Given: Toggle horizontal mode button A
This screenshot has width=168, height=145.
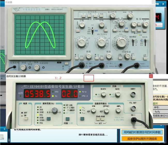Looking at the screenshot, I should (x=83, y=16).
